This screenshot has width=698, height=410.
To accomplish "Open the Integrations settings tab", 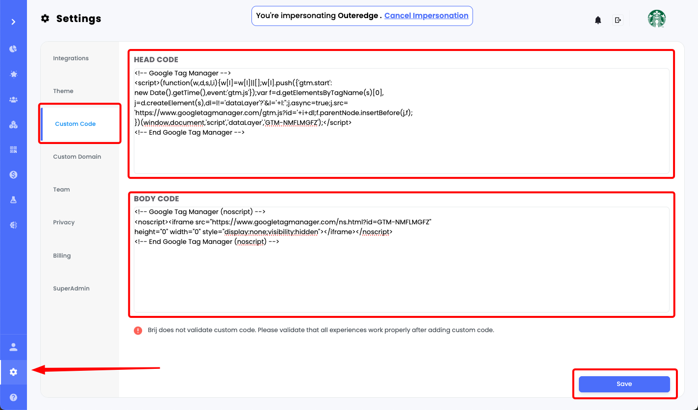I will tap(71, 58).
